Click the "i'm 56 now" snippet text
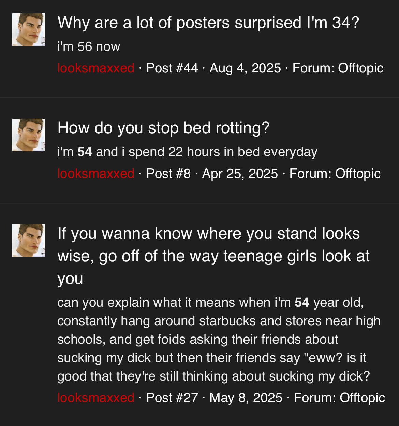Viewport: 399px width, 426px height. (89, 46)
